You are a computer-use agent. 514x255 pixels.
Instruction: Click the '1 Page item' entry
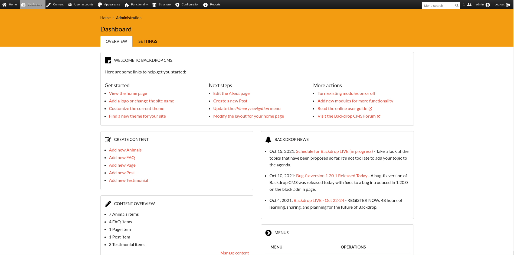pyautogui.click(x=120, y=229)
